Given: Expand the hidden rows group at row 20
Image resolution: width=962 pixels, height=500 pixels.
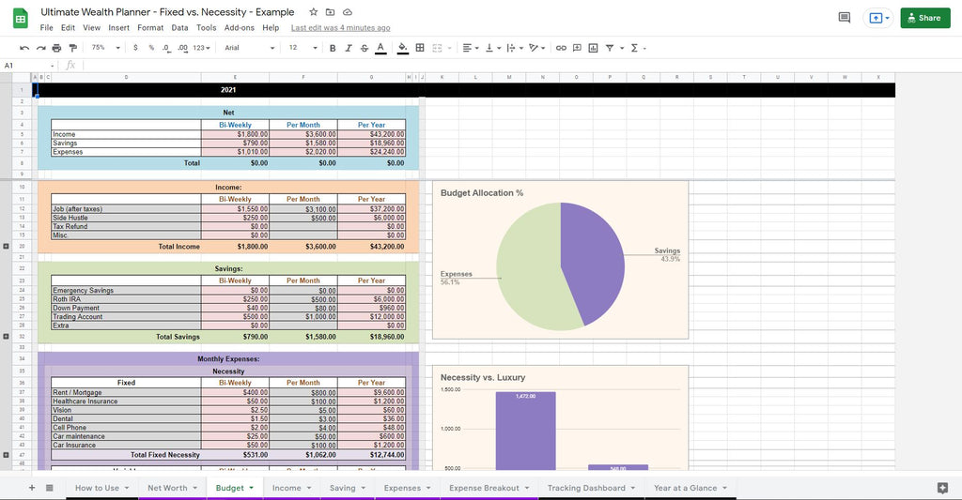Looking at the screenshot, I should click(7, 247).
